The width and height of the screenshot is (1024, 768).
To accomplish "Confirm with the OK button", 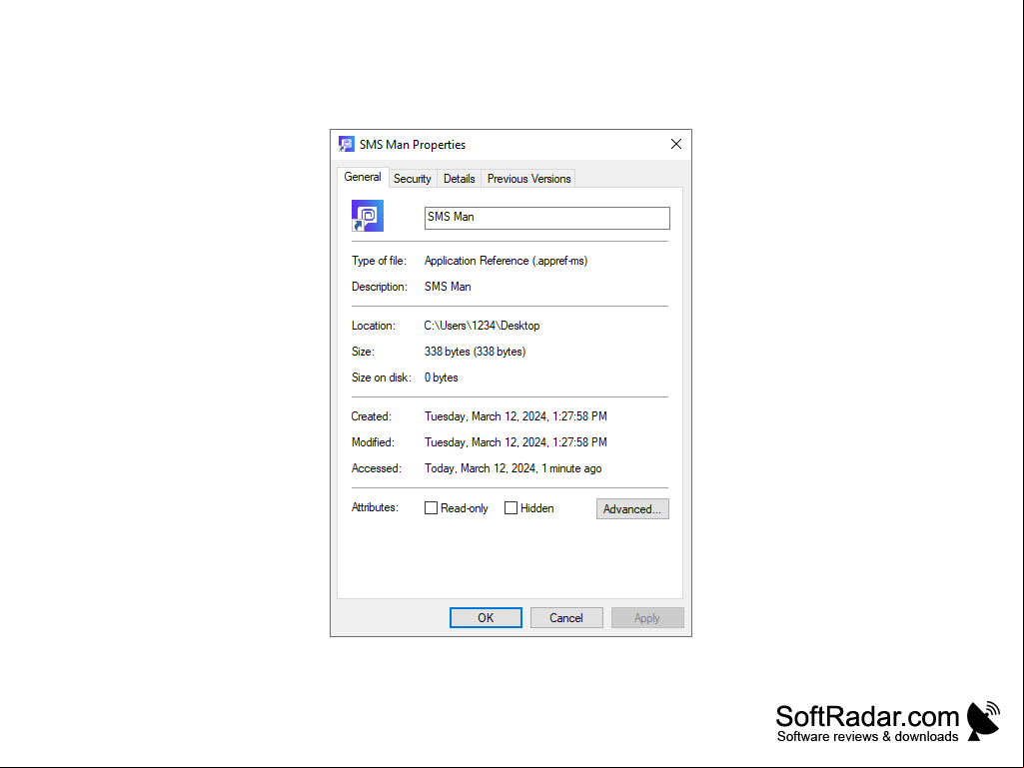I will [x=486, y=618].
